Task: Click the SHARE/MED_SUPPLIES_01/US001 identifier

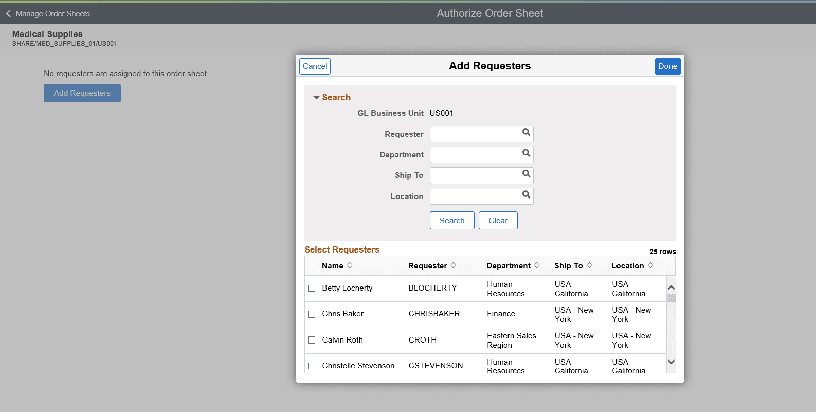Action: point(65,44)
